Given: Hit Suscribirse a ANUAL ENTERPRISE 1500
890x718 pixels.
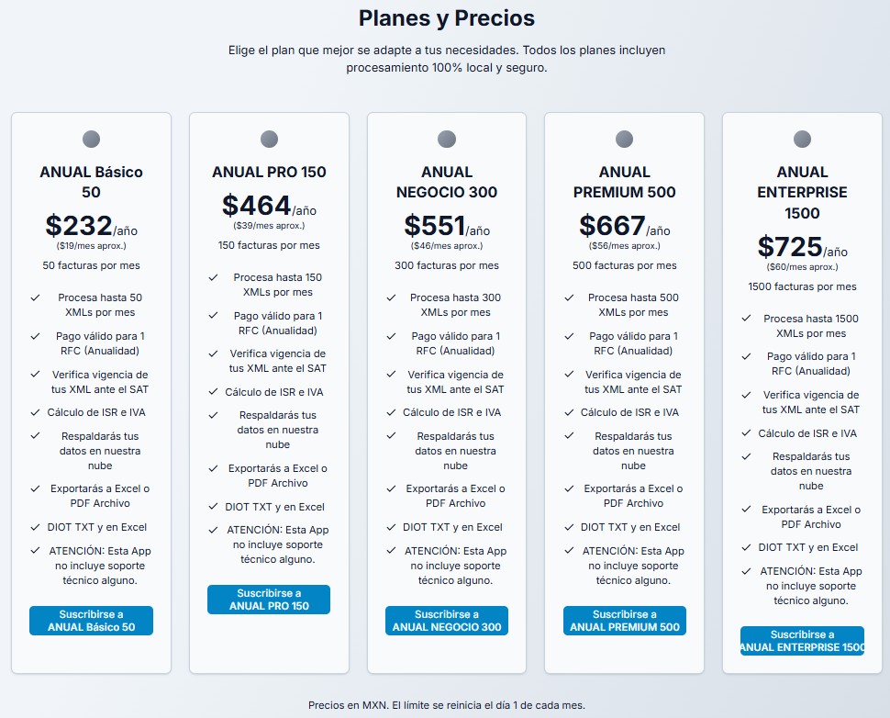Looking at the screenshot, I should pyautogui.click(x=802, y=641).
